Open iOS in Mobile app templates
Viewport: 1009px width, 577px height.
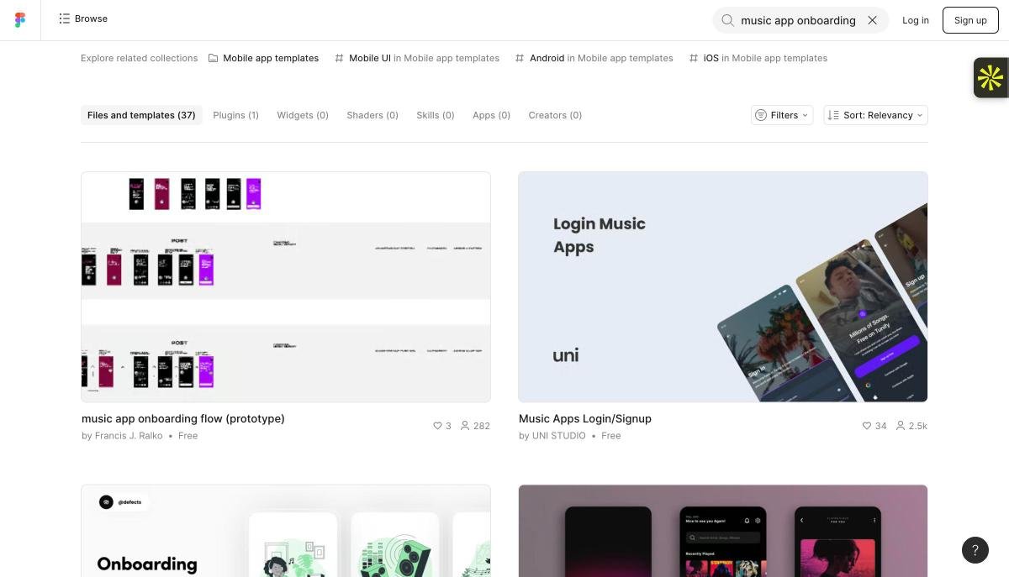click(x=758, y=58)
